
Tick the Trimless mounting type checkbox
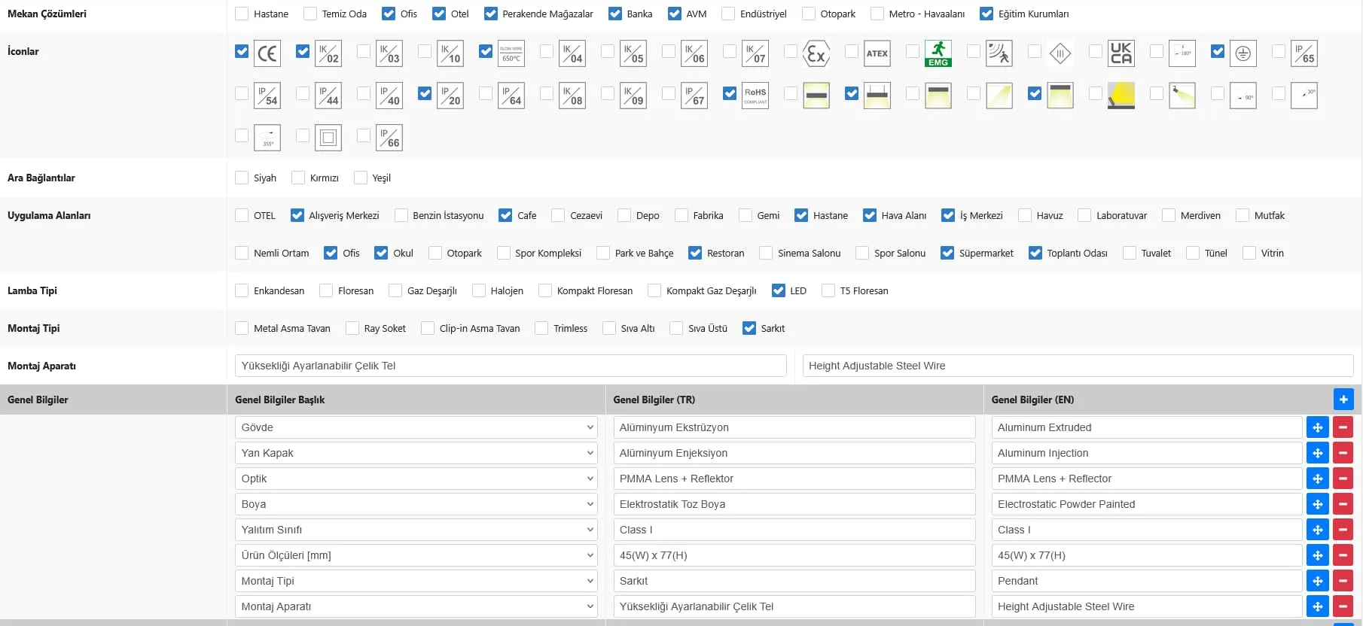coord(541,328)
